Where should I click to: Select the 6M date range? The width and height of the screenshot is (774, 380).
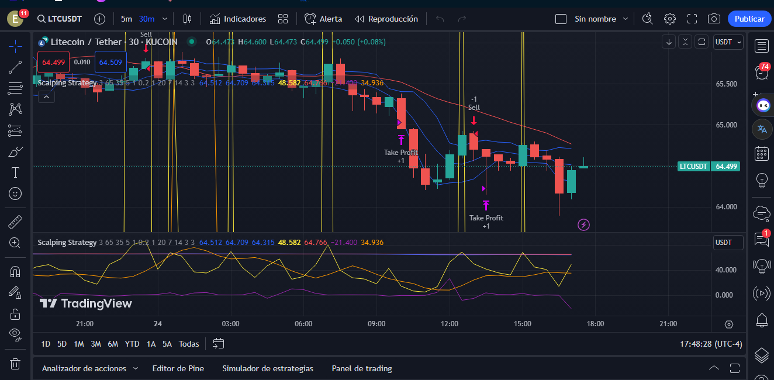[113, 344]
